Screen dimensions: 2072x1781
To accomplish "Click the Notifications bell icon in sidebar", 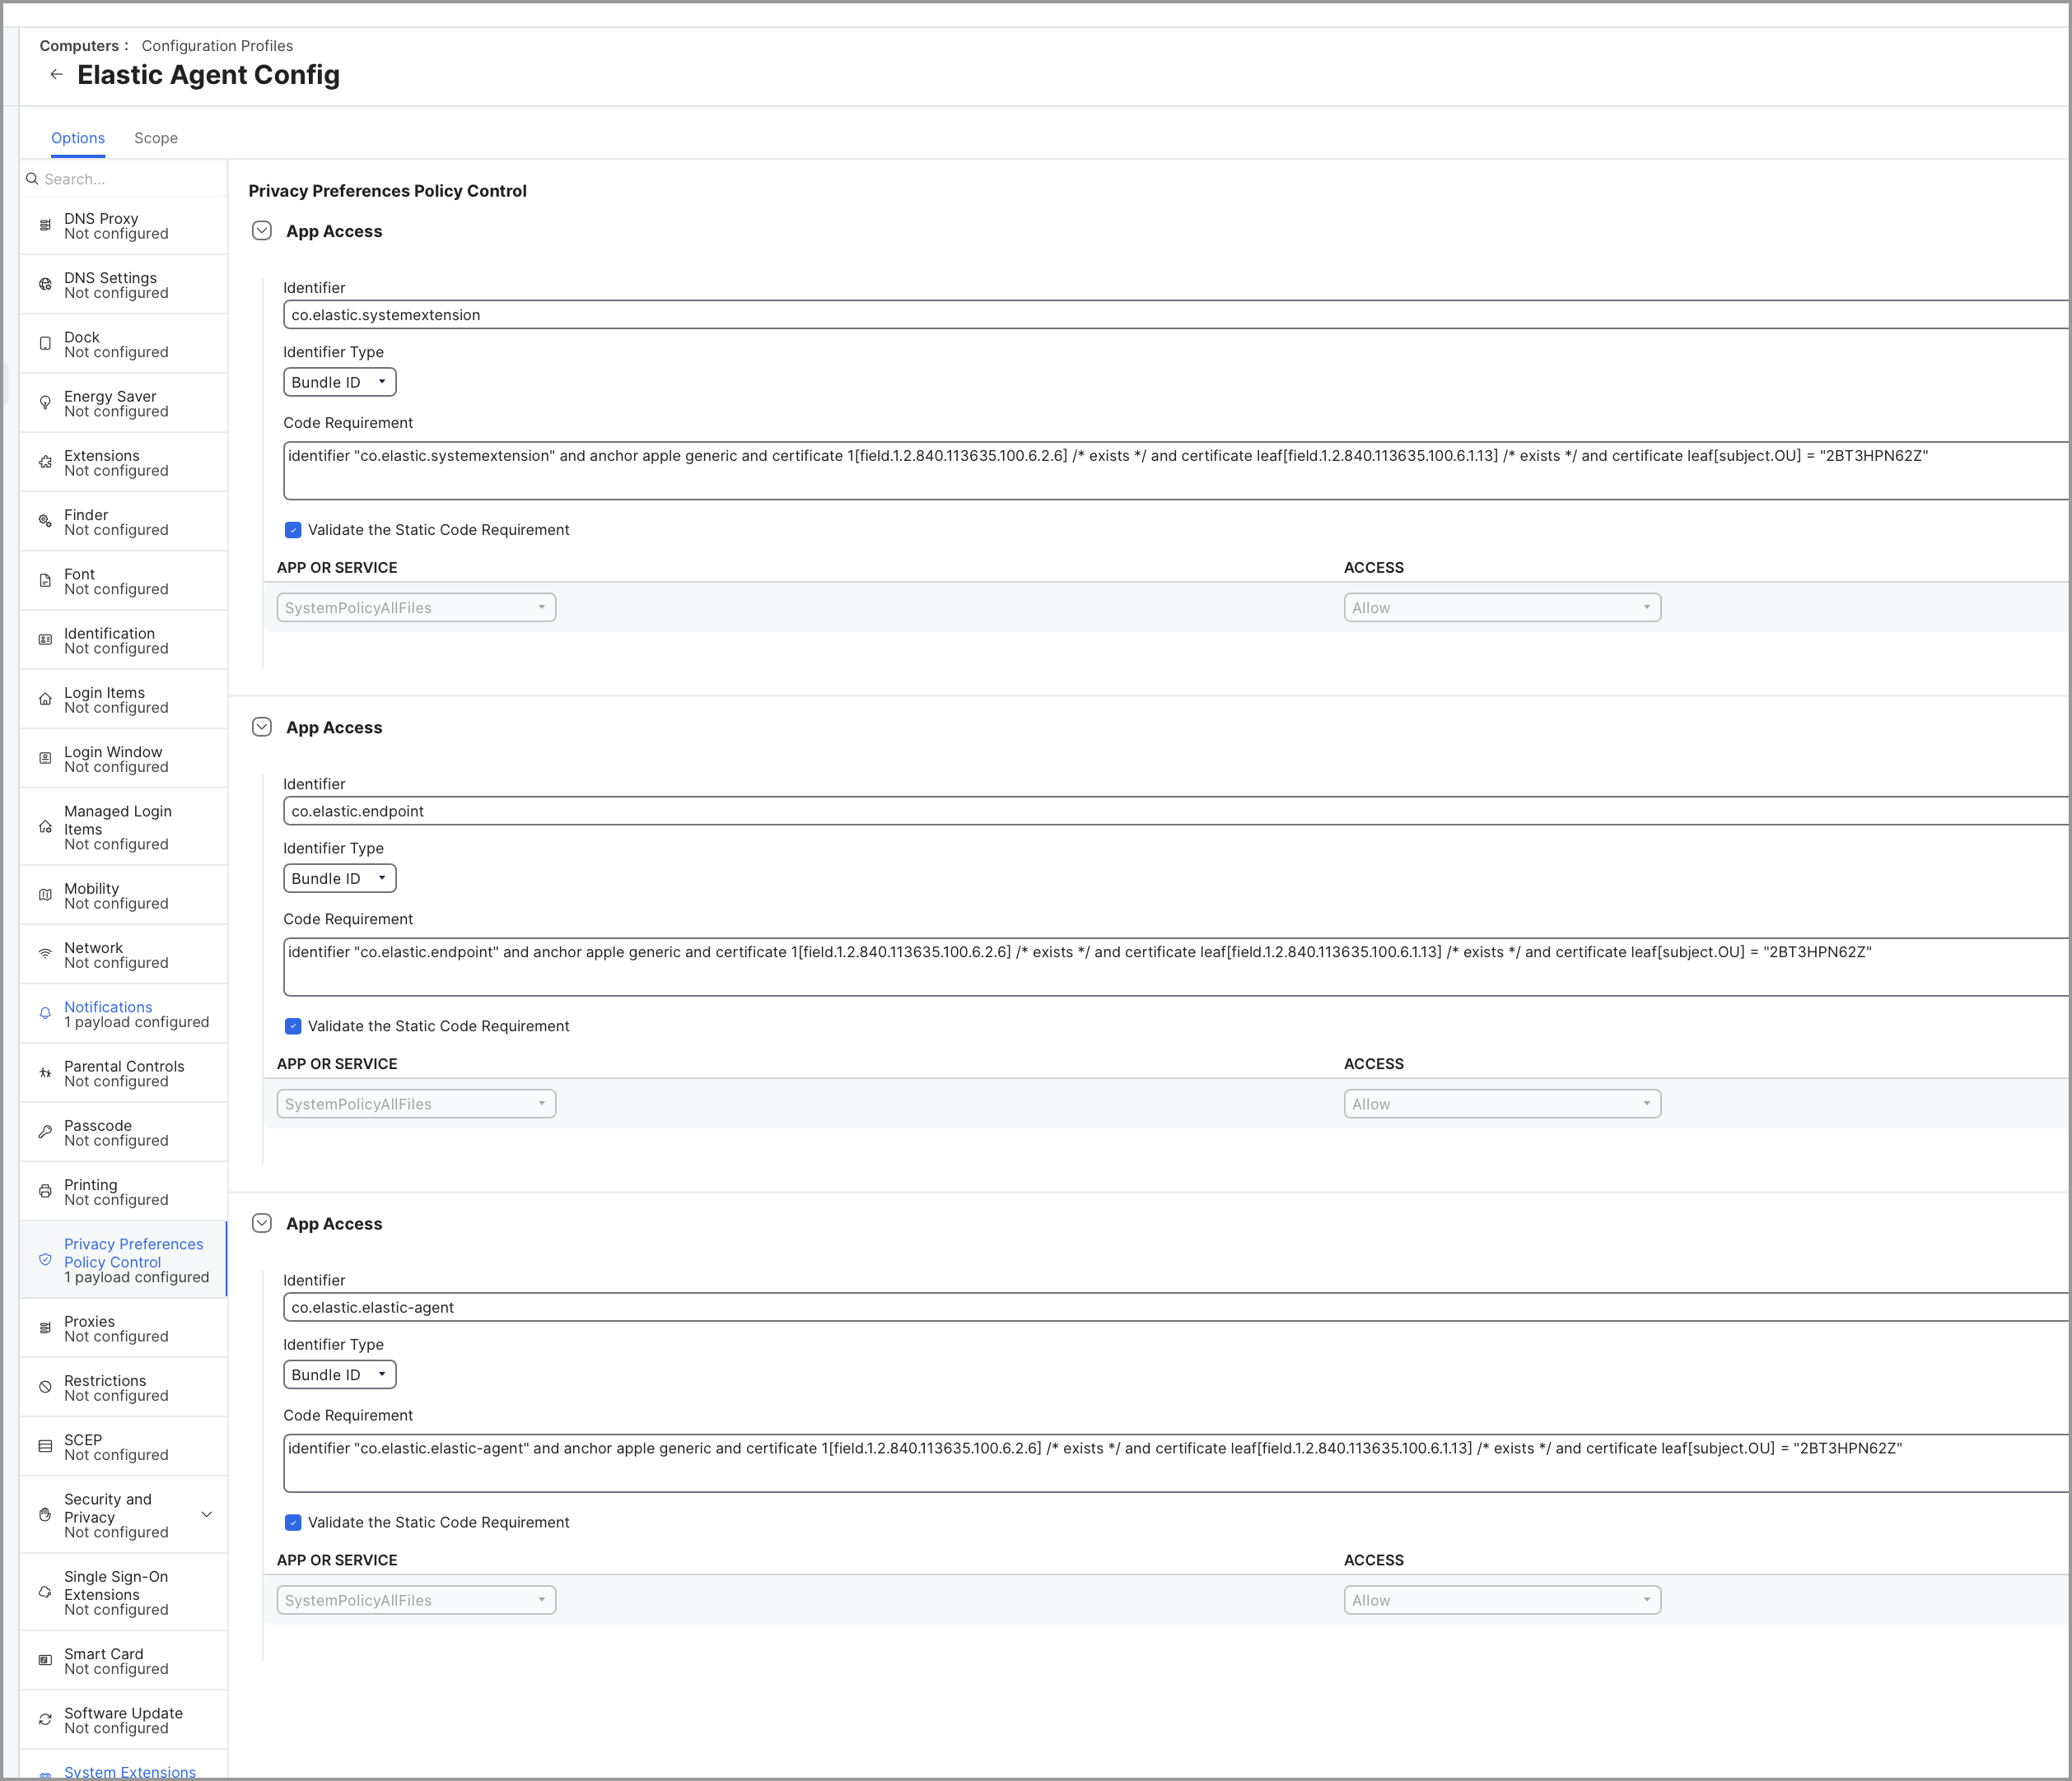I will tap(45, 1013).
